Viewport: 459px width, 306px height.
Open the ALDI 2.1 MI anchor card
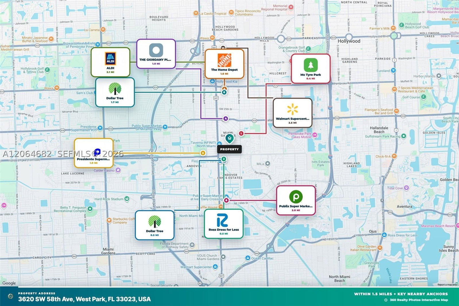[111, 62]
